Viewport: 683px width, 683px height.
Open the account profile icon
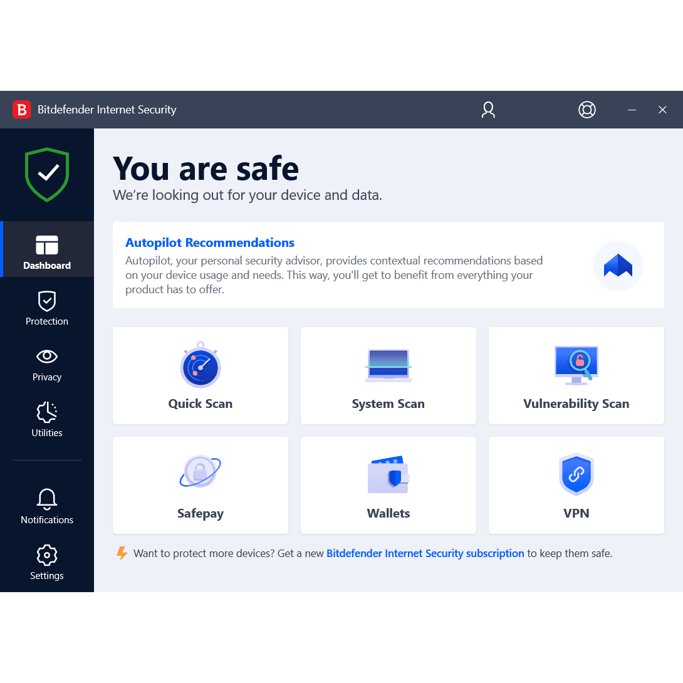(488, 110)
